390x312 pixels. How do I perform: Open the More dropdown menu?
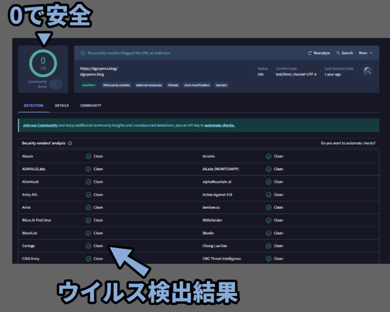366,53
